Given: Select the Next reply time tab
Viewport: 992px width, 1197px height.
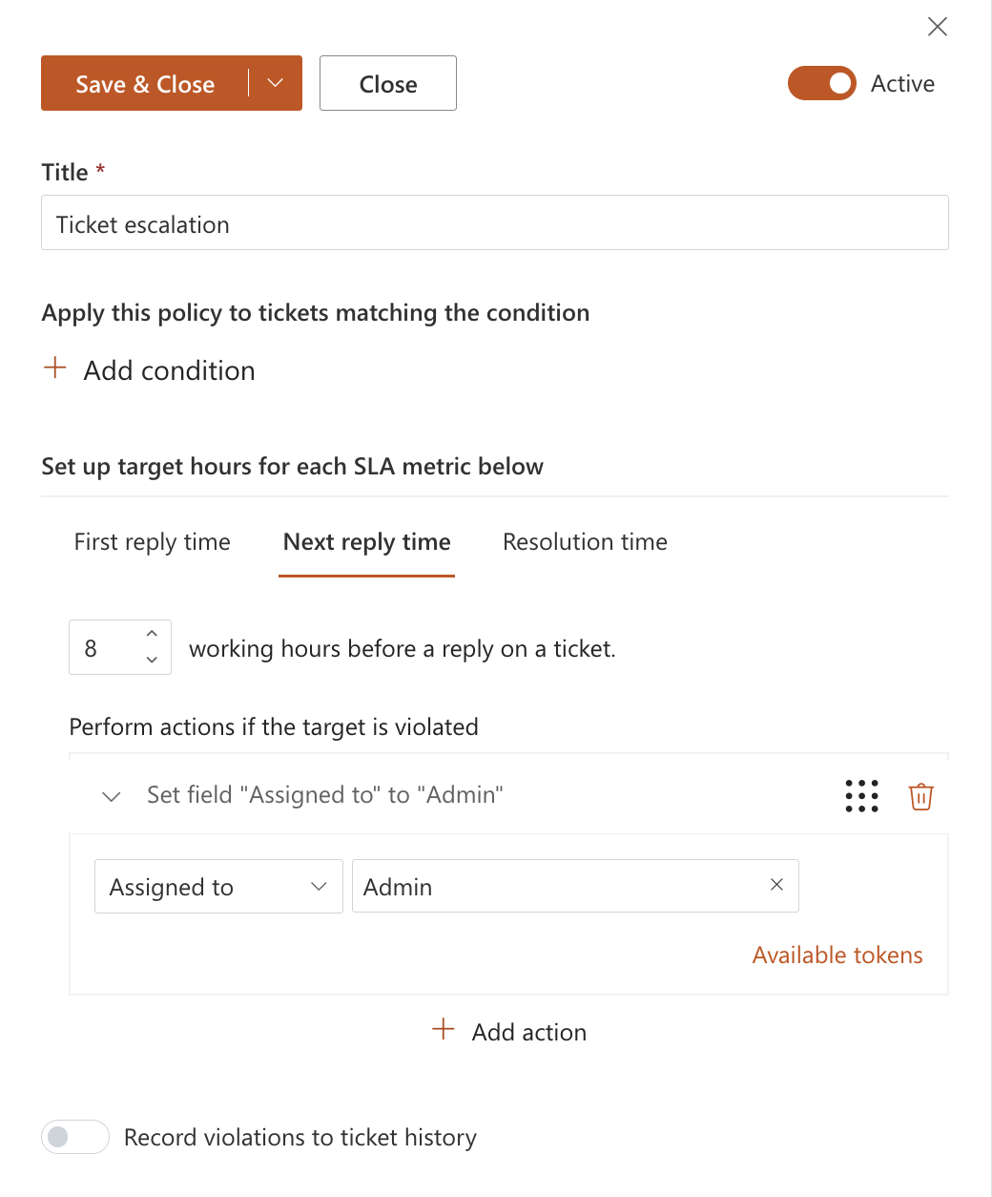Looking at the screenshot, I should pyautogui.click(x=366, y=542).
